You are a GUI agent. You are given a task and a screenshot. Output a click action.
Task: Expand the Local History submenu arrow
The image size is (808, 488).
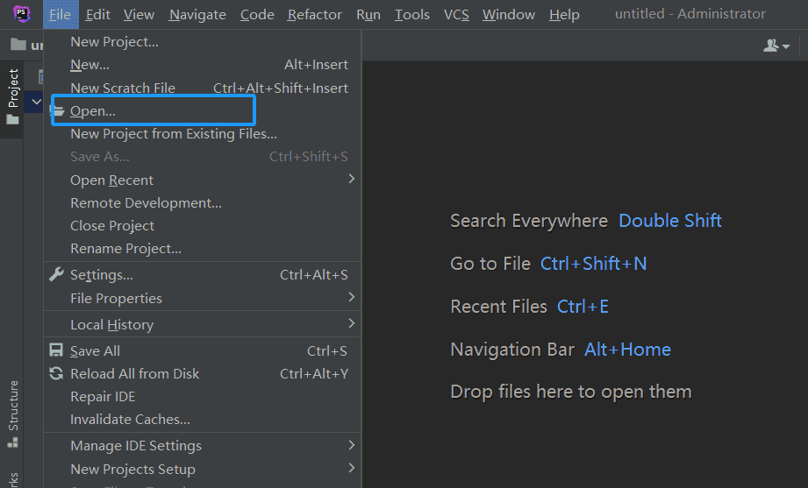click(x=351, y=324)
